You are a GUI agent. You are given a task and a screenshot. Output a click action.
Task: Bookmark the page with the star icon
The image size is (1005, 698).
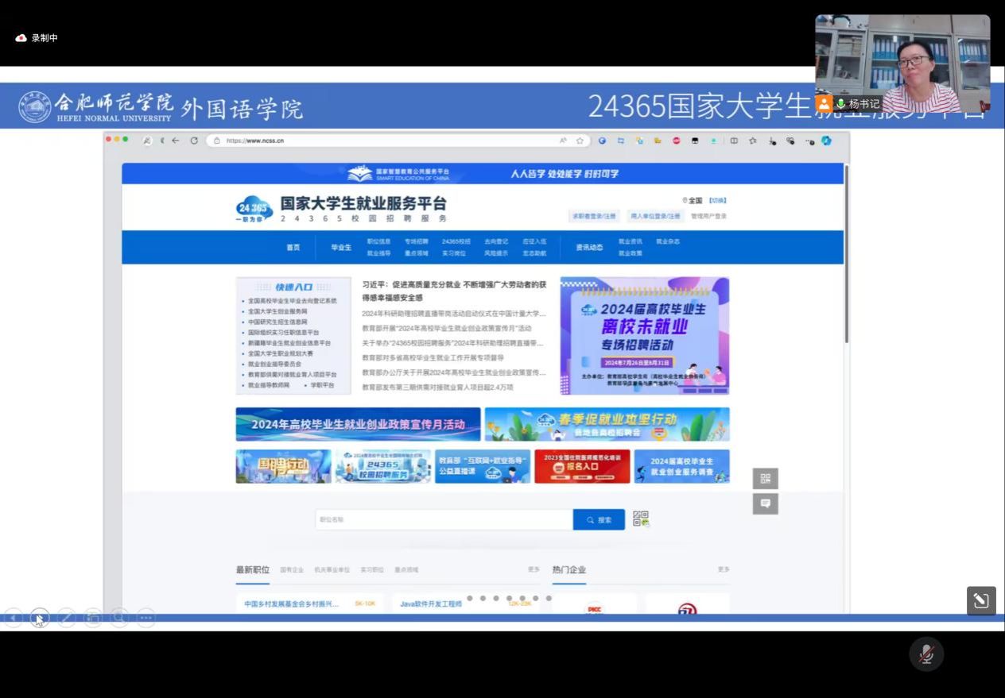click(x=580, y=141)
